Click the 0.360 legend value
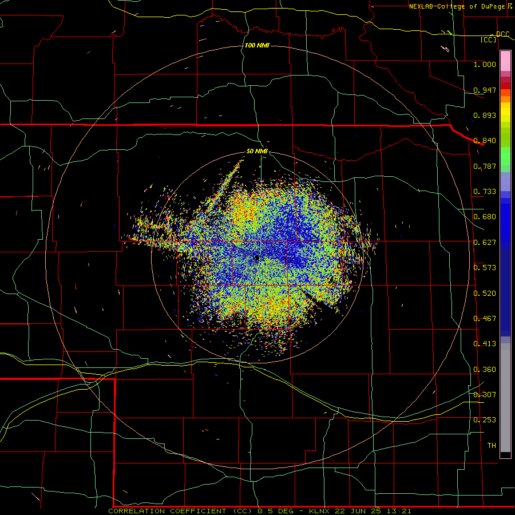Screen dimensions: 515x515 point(485,370)
